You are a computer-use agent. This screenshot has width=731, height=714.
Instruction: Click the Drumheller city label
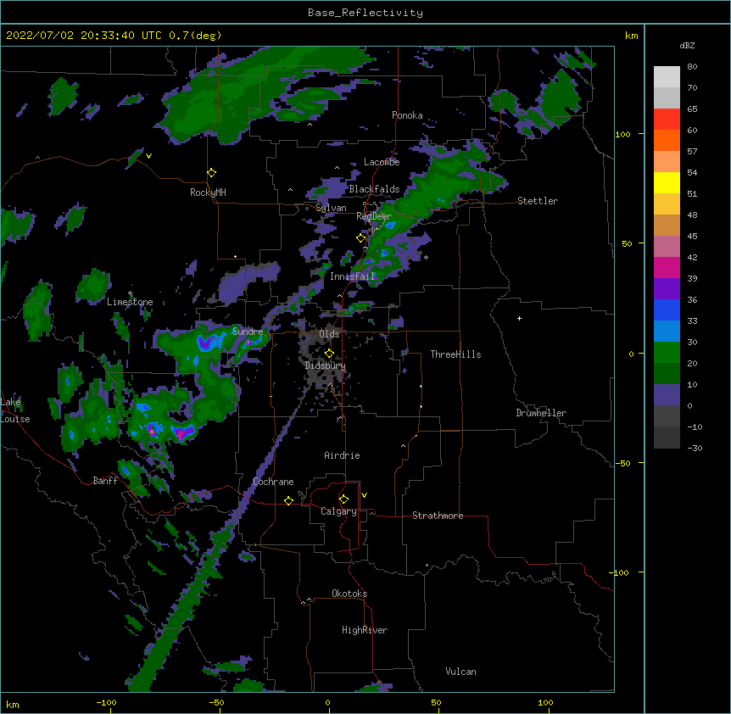click(541, 413)
